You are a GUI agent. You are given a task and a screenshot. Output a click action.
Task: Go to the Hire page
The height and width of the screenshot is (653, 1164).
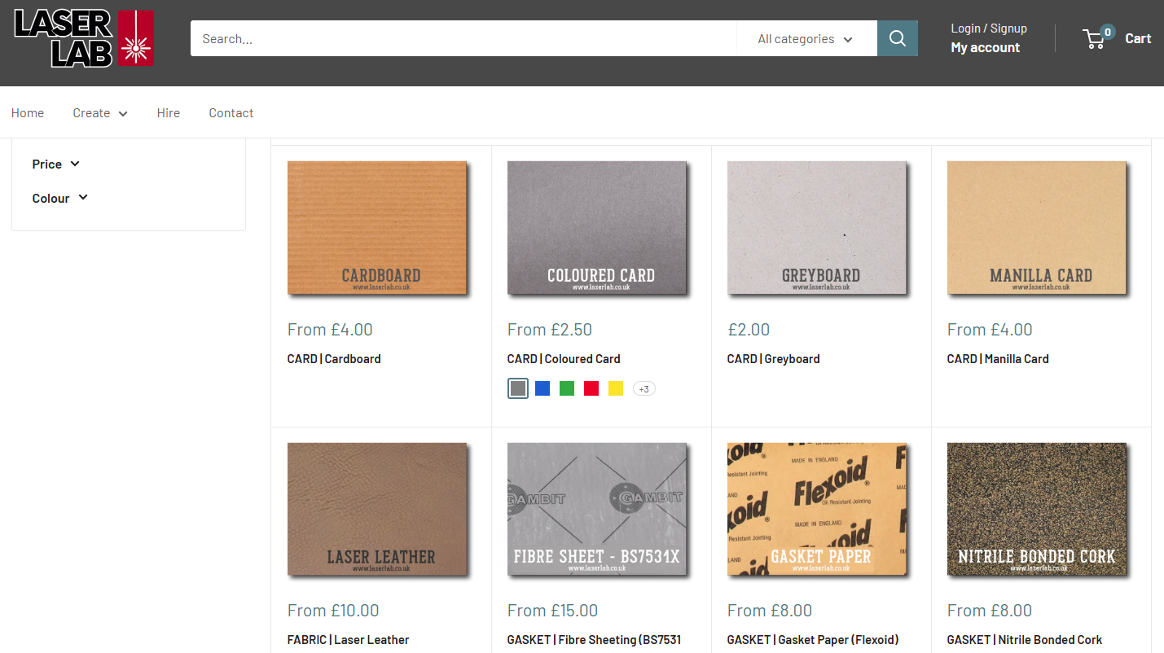pyautogui.click(x=169, y=113)
